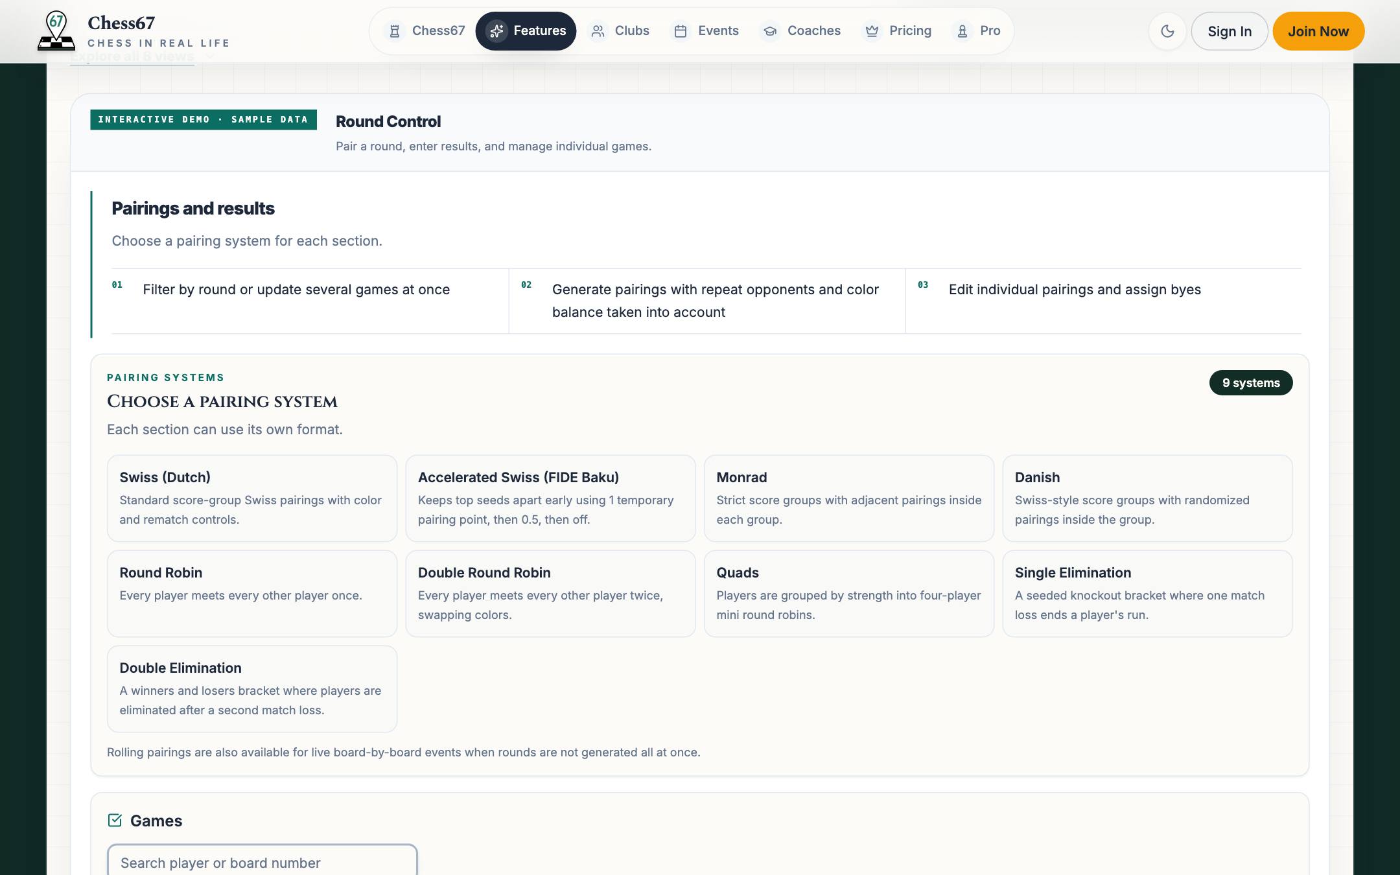The image size is (1400, 875).
Task: Click the Pairings and results heading
Action: (193, 209)
